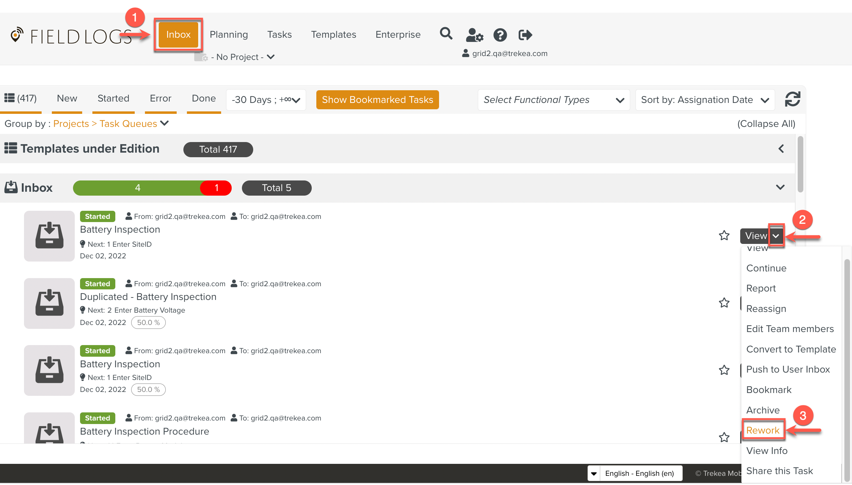Switch to the Started filter tab

113,98
